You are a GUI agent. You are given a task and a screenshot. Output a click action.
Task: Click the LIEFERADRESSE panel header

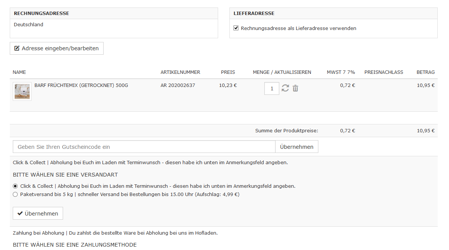tap(254, 13)
